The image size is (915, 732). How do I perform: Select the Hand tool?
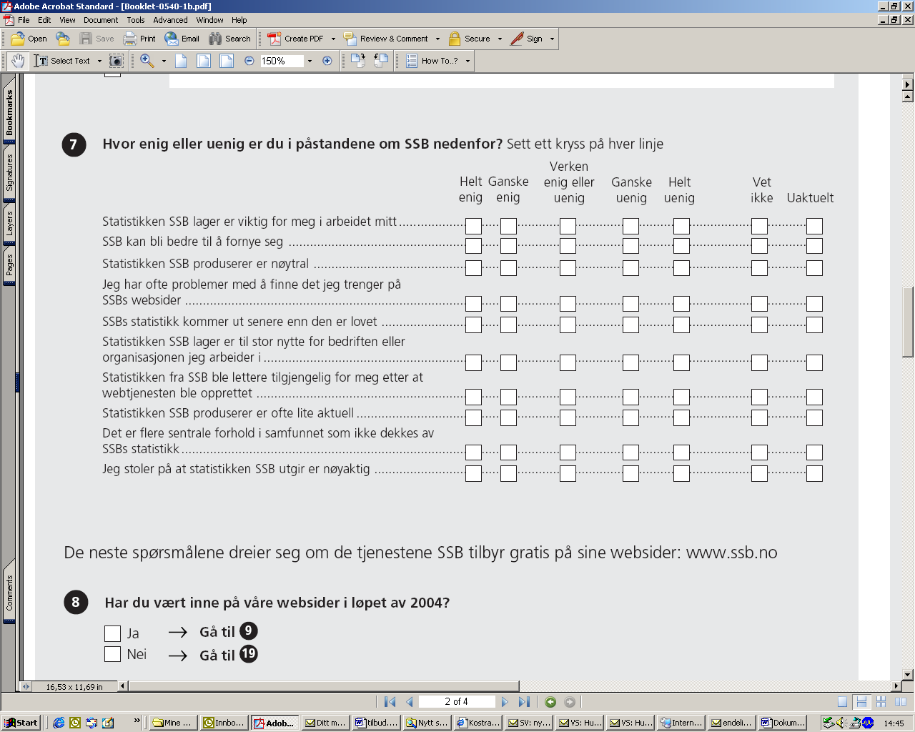pos(18,61)
